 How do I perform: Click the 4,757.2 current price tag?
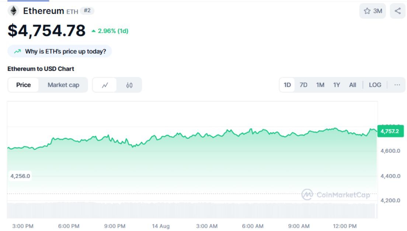390,131
